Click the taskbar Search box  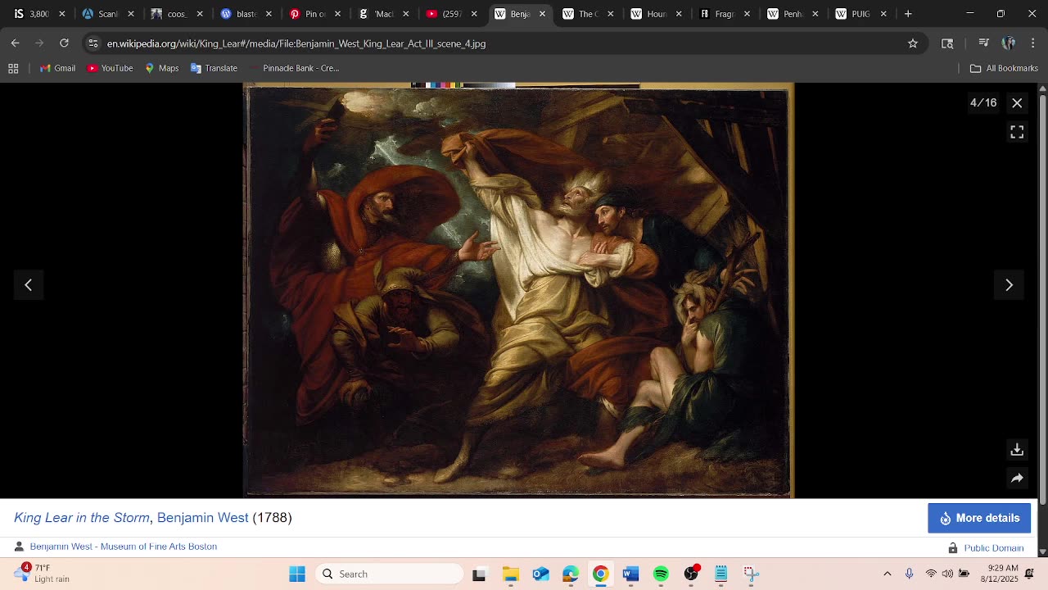click(x=390, y=574)
